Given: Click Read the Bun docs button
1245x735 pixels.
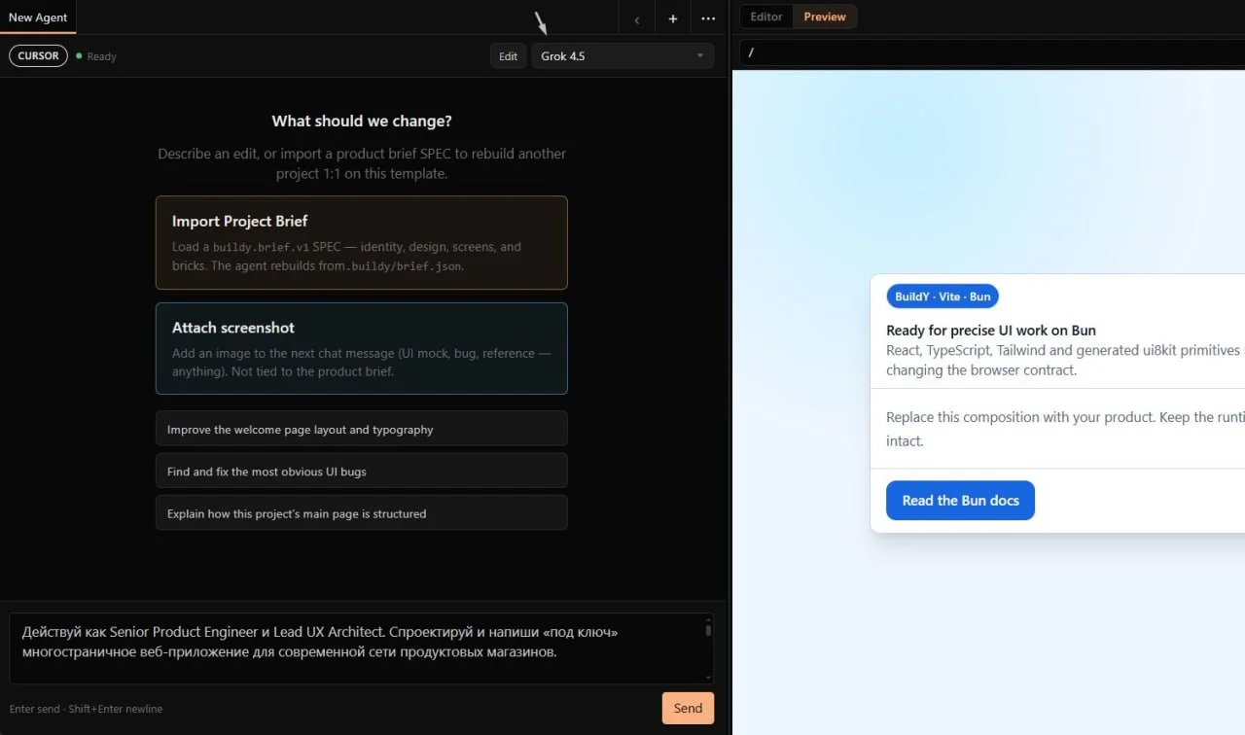Looking at the screenshot, I should pyautogui.click(x=960, y=500).
